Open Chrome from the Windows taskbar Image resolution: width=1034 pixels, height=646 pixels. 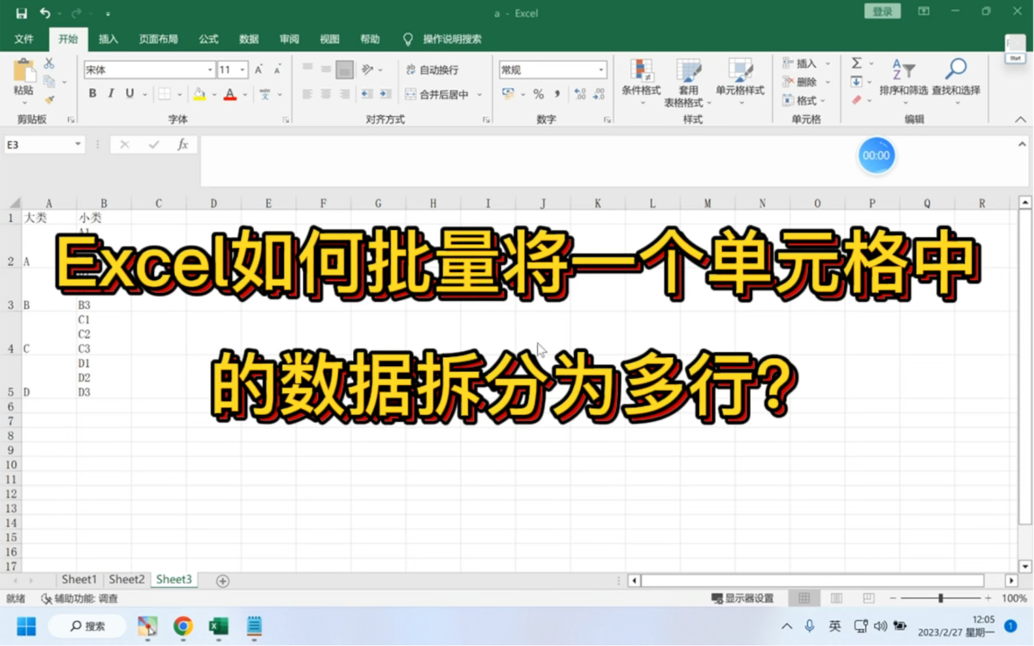pos(183,626)
